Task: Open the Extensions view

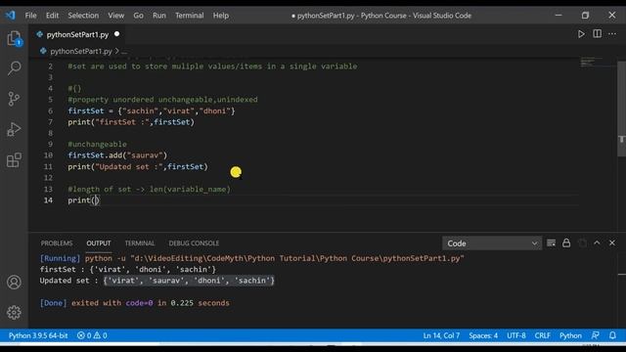Action: coord(14,160)
